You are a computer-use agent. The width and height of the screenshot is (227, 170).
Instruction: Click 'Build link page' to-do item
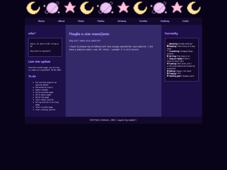click(x=42, y=97)
